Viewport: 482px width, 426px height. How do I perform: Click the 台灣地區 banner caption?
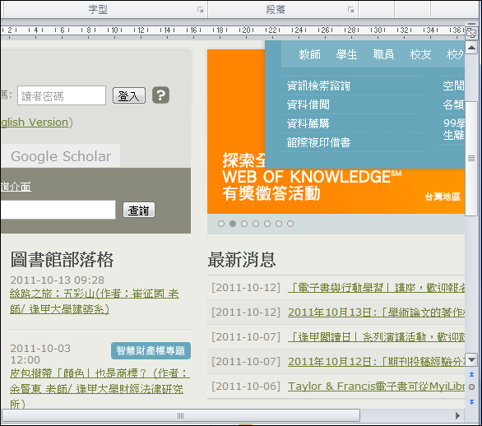443,197
